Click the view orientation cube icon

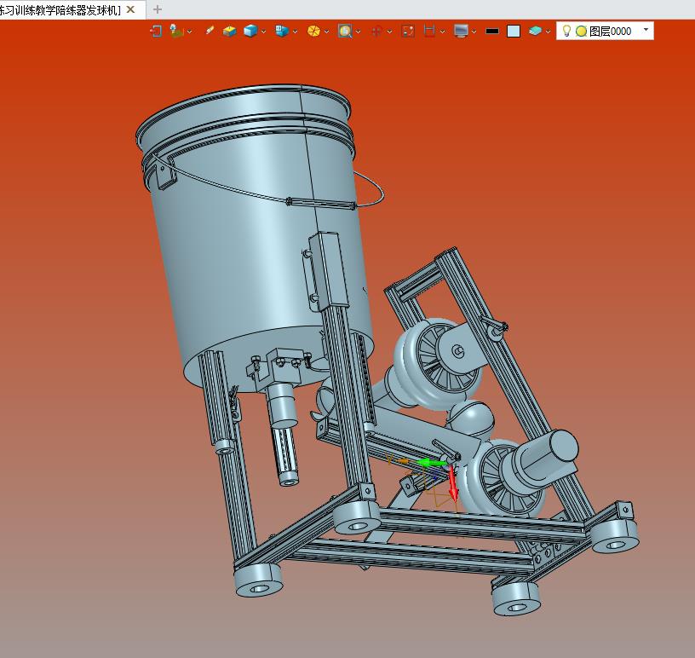[x=281, y=31]
